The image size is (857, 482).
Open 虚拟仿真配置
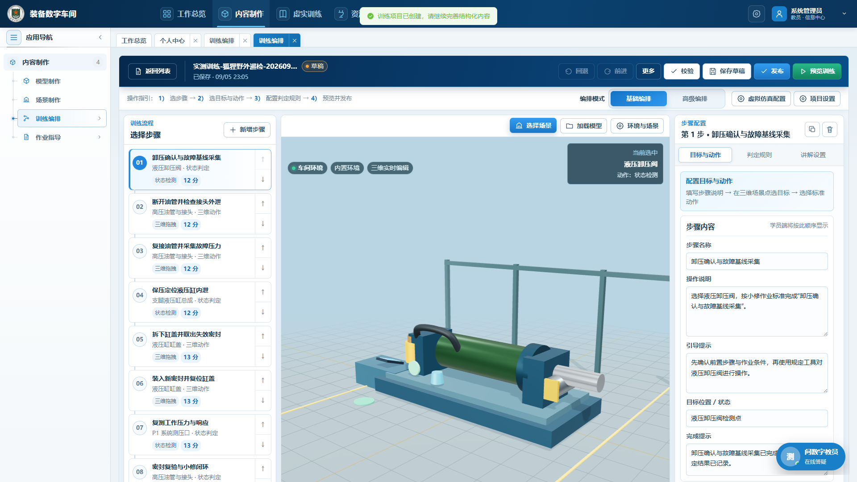pos(761,99)
